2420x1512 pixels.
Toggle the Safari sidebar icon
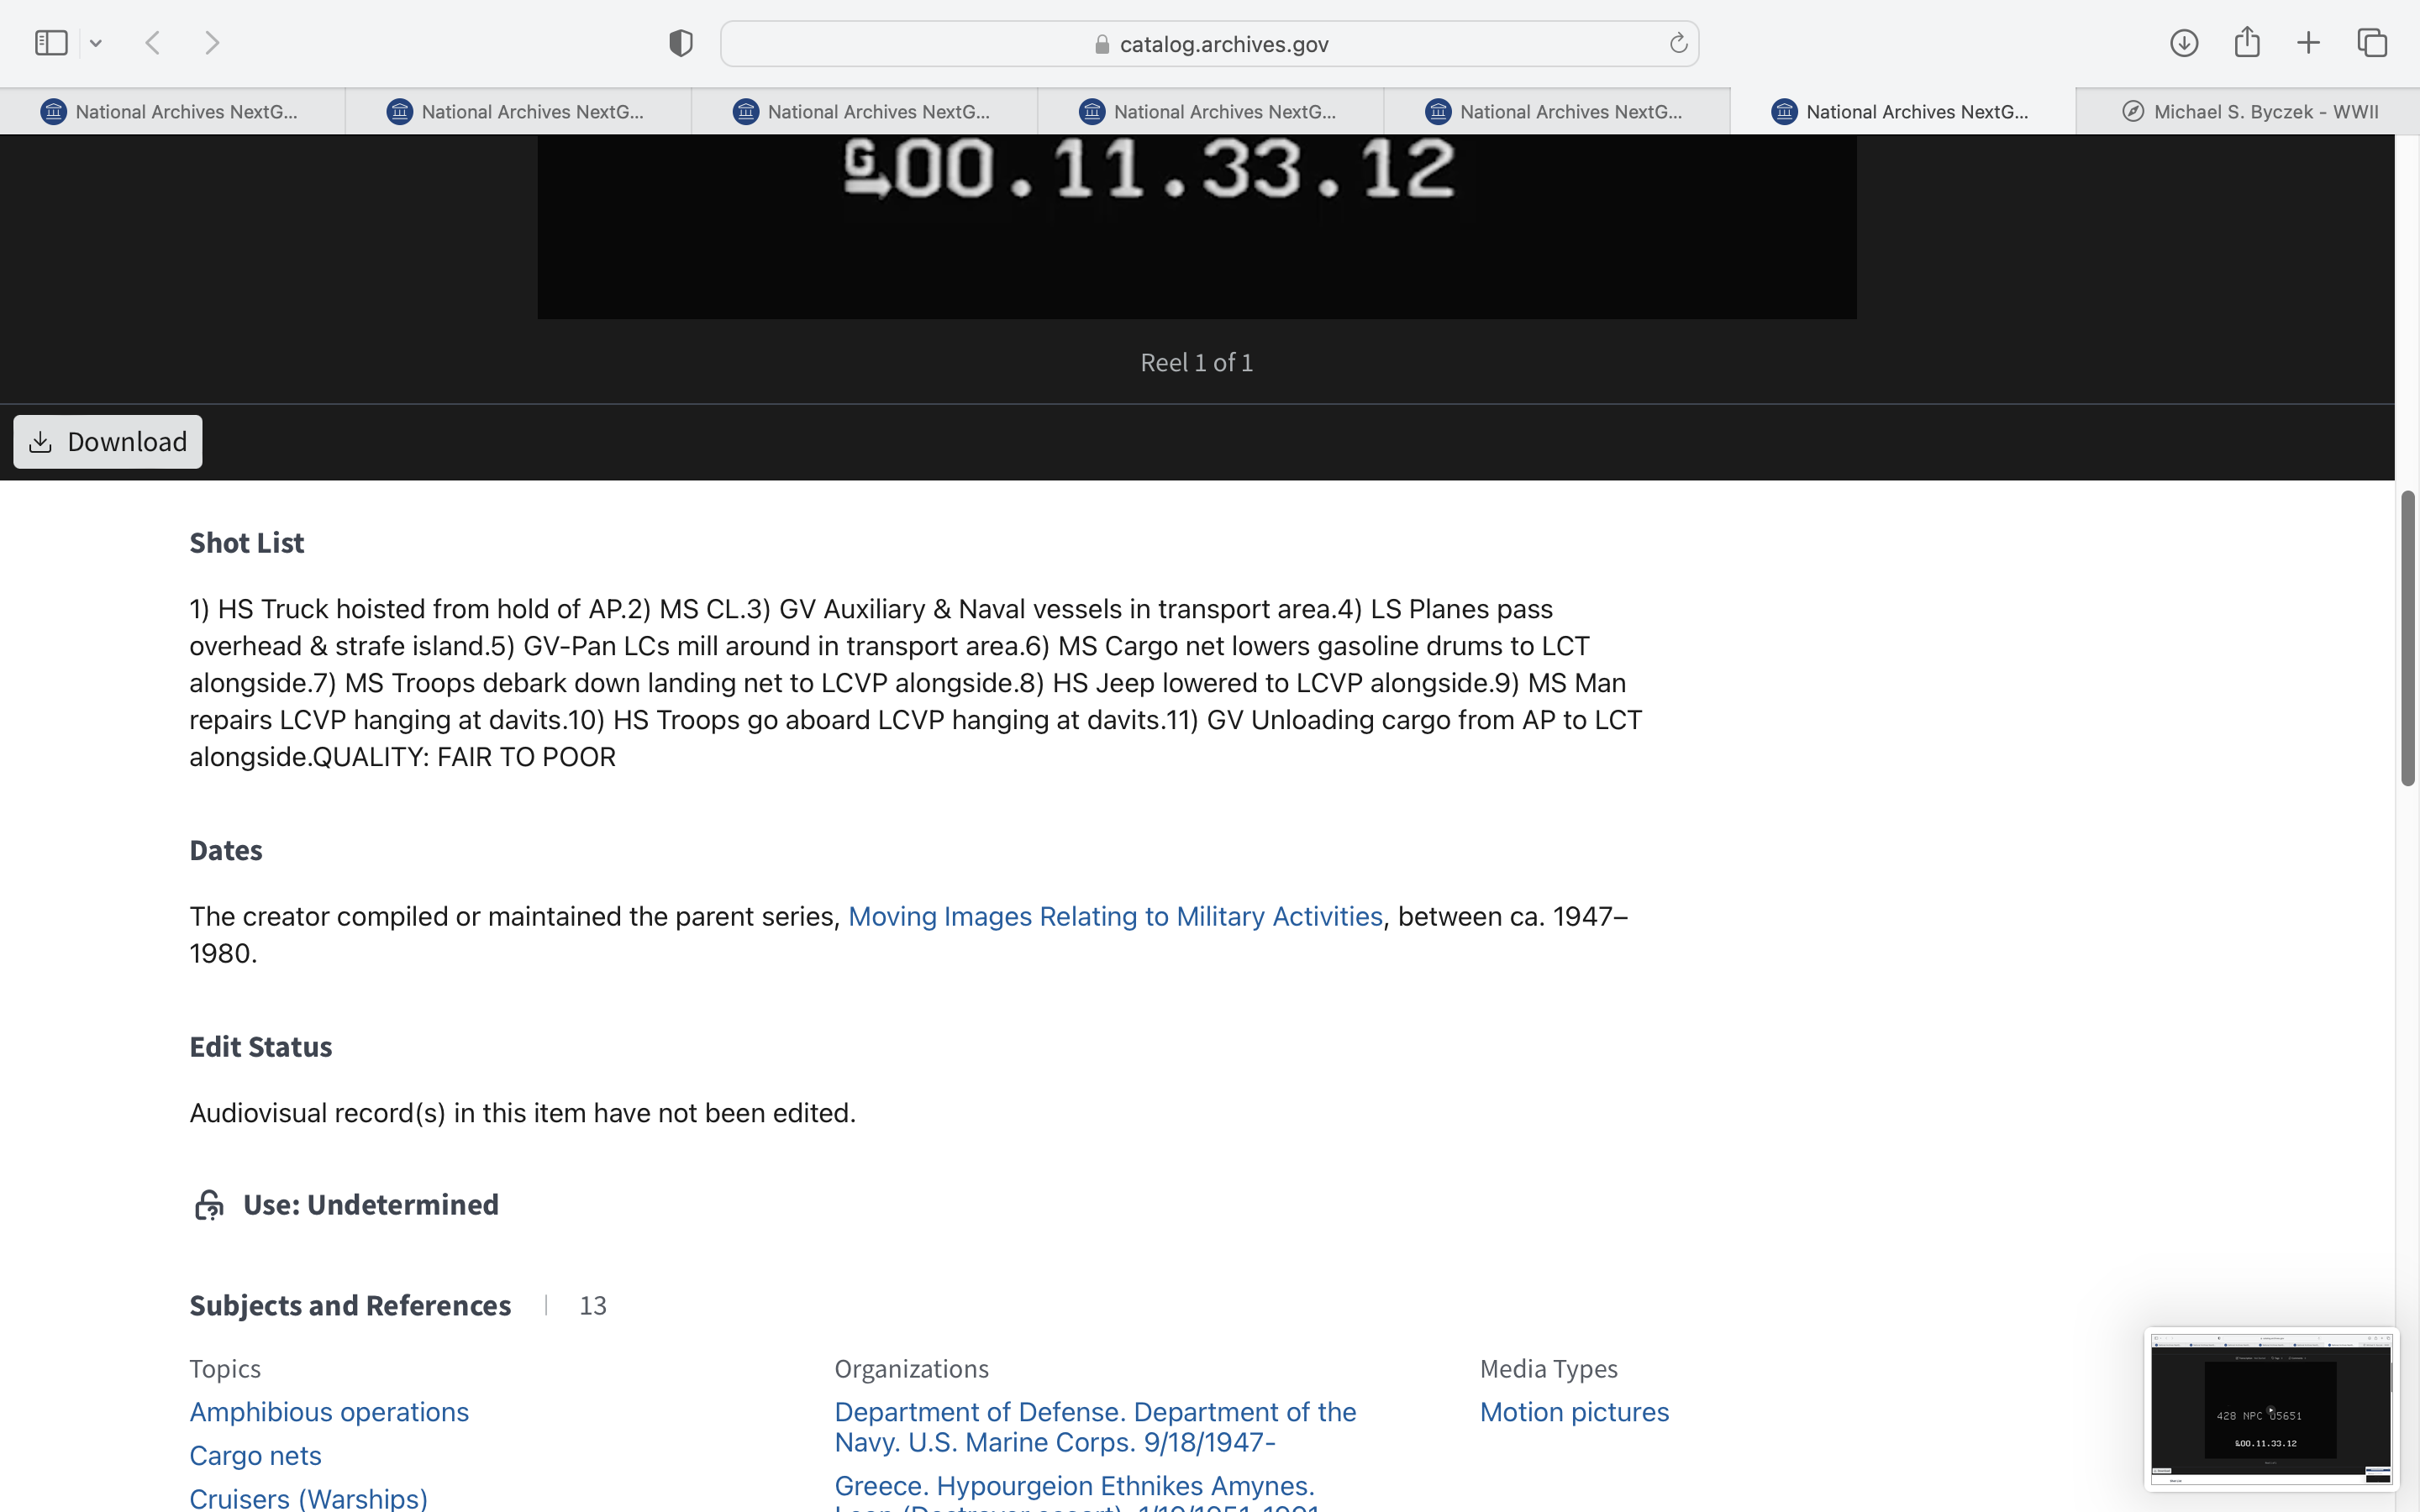point(51,43)
